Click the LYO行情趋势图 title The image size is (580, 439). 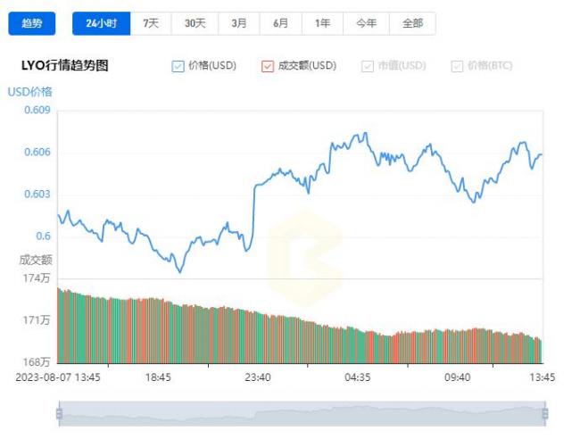[65, 66]
